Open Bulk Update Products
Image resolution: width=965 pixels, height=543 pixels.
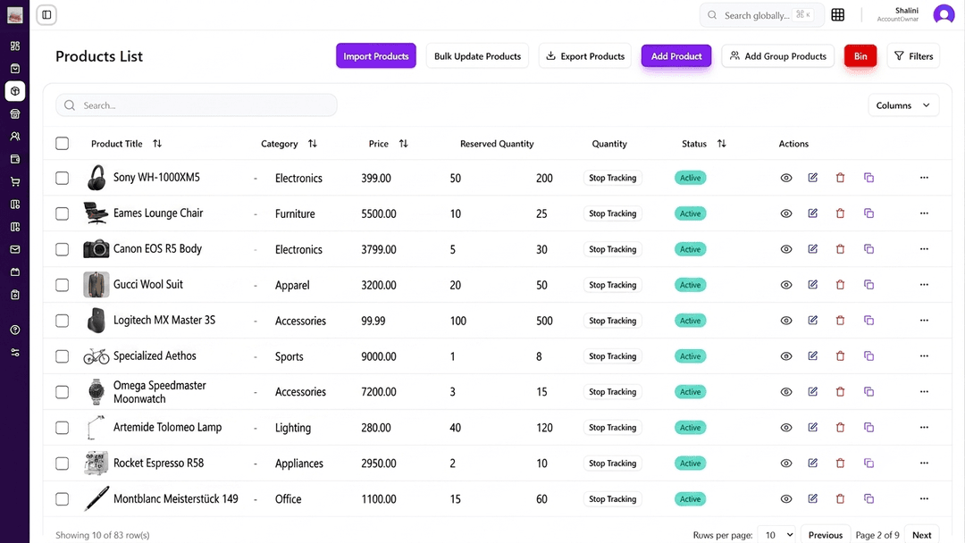click(477, 56)
